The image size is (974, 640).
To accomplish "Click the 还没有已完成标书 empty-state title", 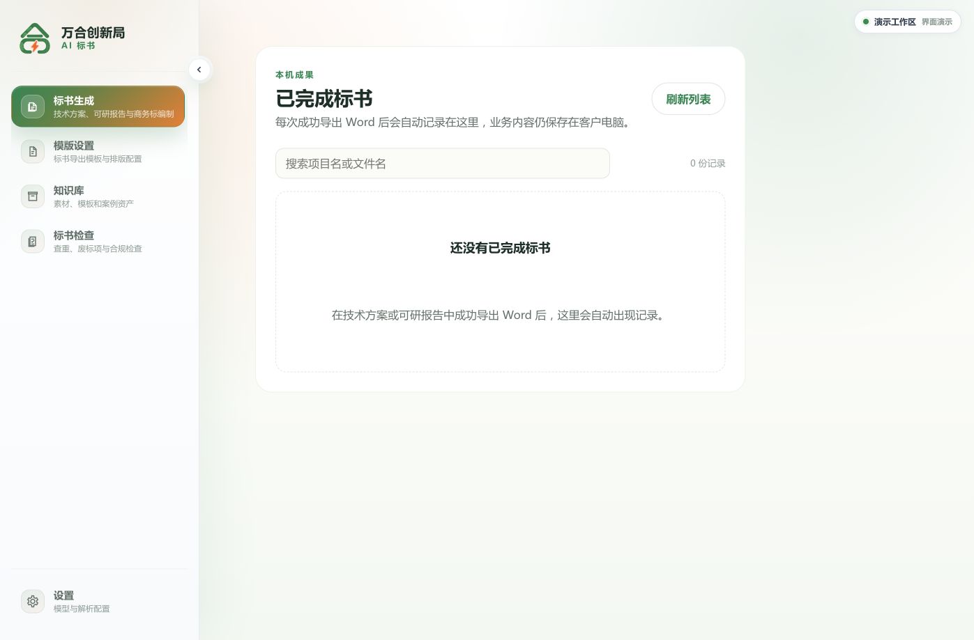I will 501,248.
